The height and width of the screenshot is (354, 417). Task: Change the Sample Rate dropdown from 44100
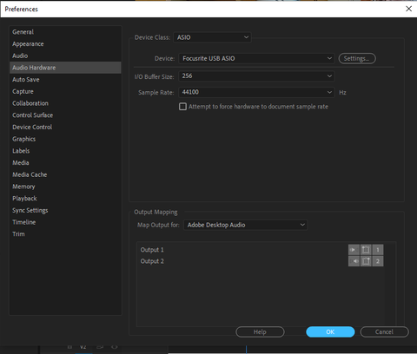pyautogui.click(x=256, y=92)
